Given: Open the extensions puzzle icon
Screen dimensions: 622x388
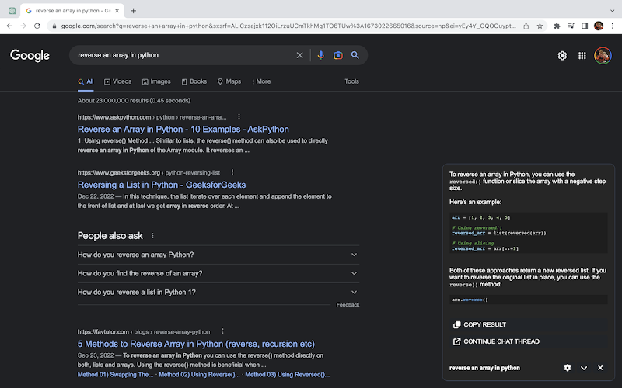Looking at the screenshot, I should pyautogui.click(x=557, y=26).
